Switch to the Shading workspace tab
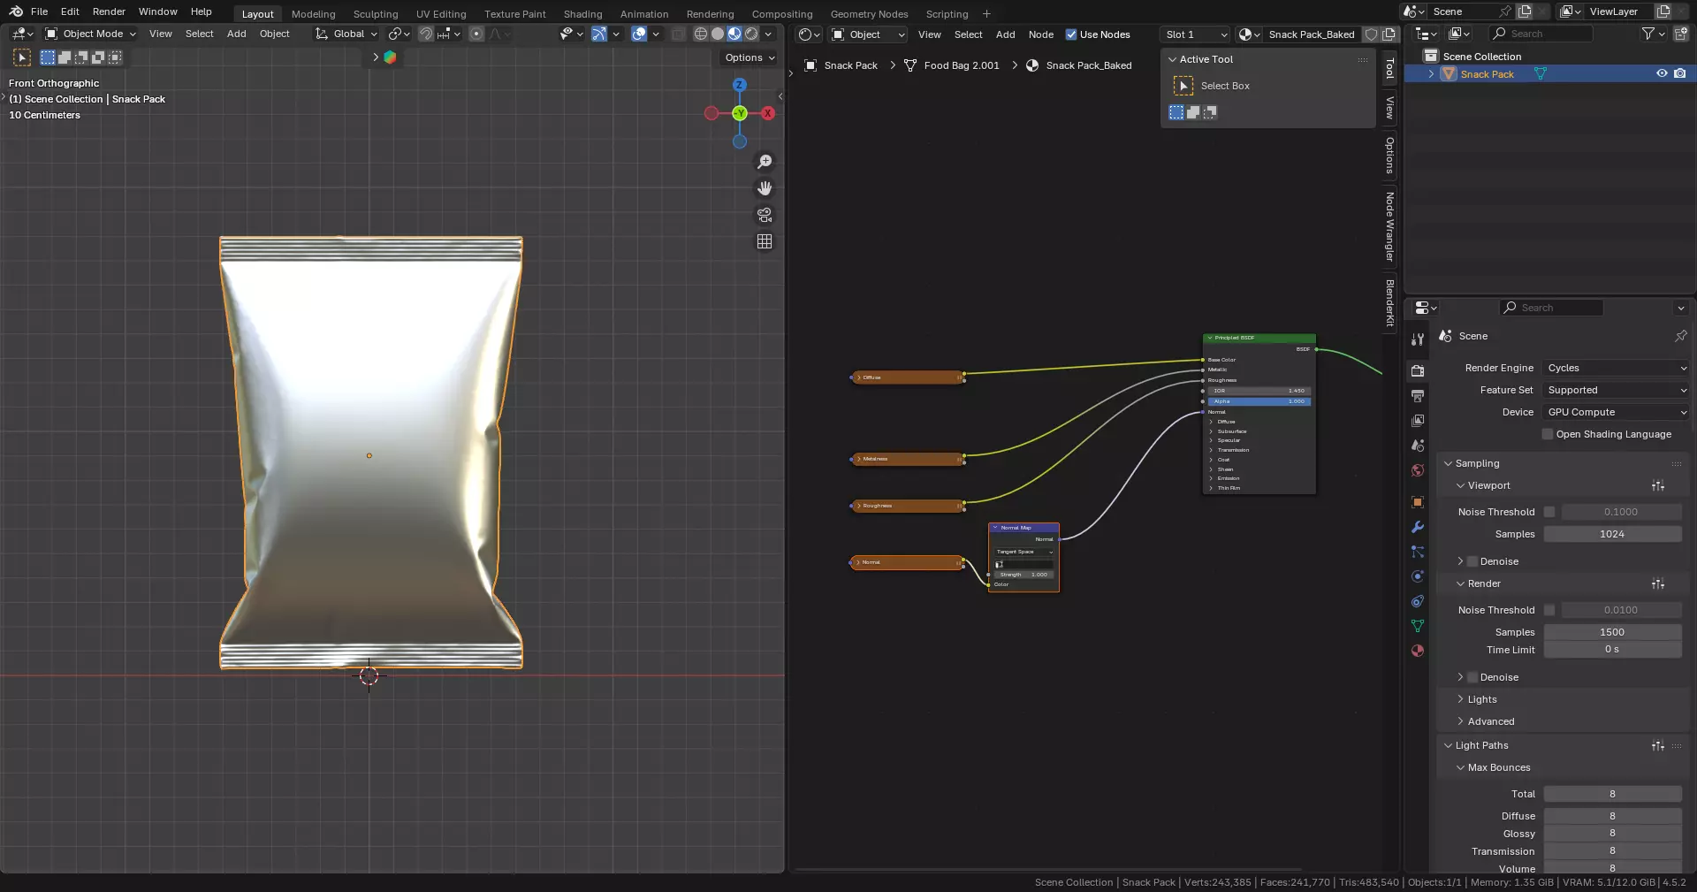 pyautogui.click(x=582, y=14)
